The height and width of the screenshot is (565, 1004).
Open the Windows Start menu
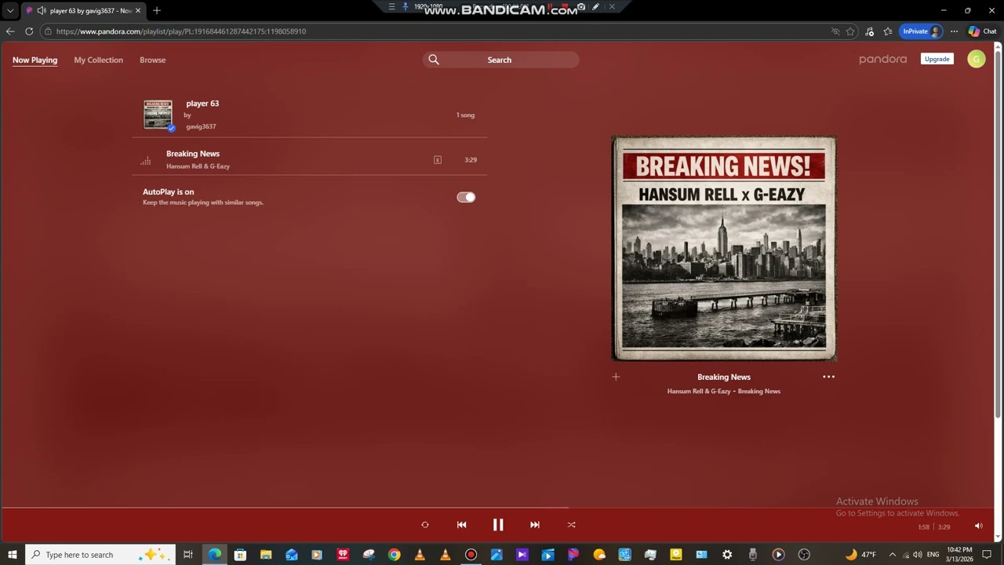(13, 555)
